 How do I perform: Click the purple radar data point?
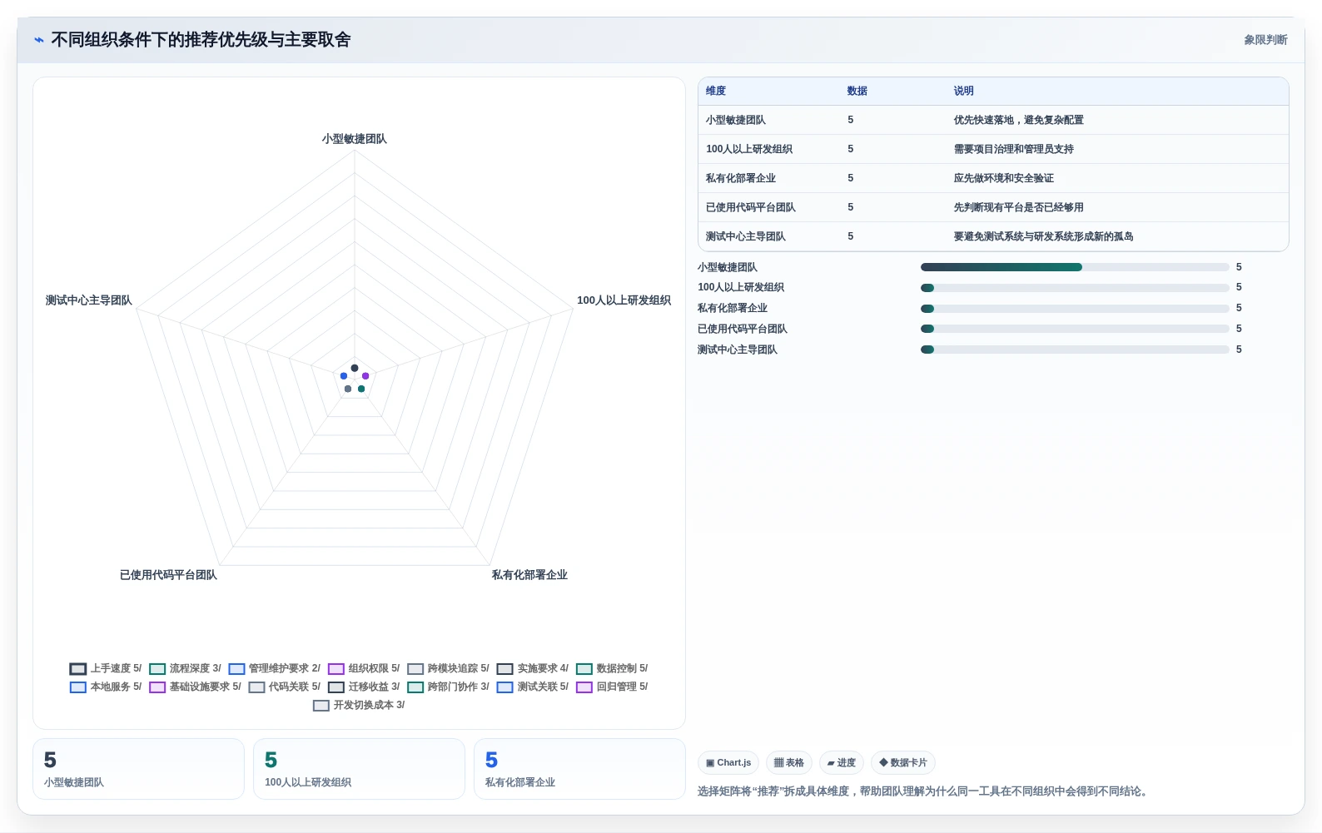click(x=365, y=376)
